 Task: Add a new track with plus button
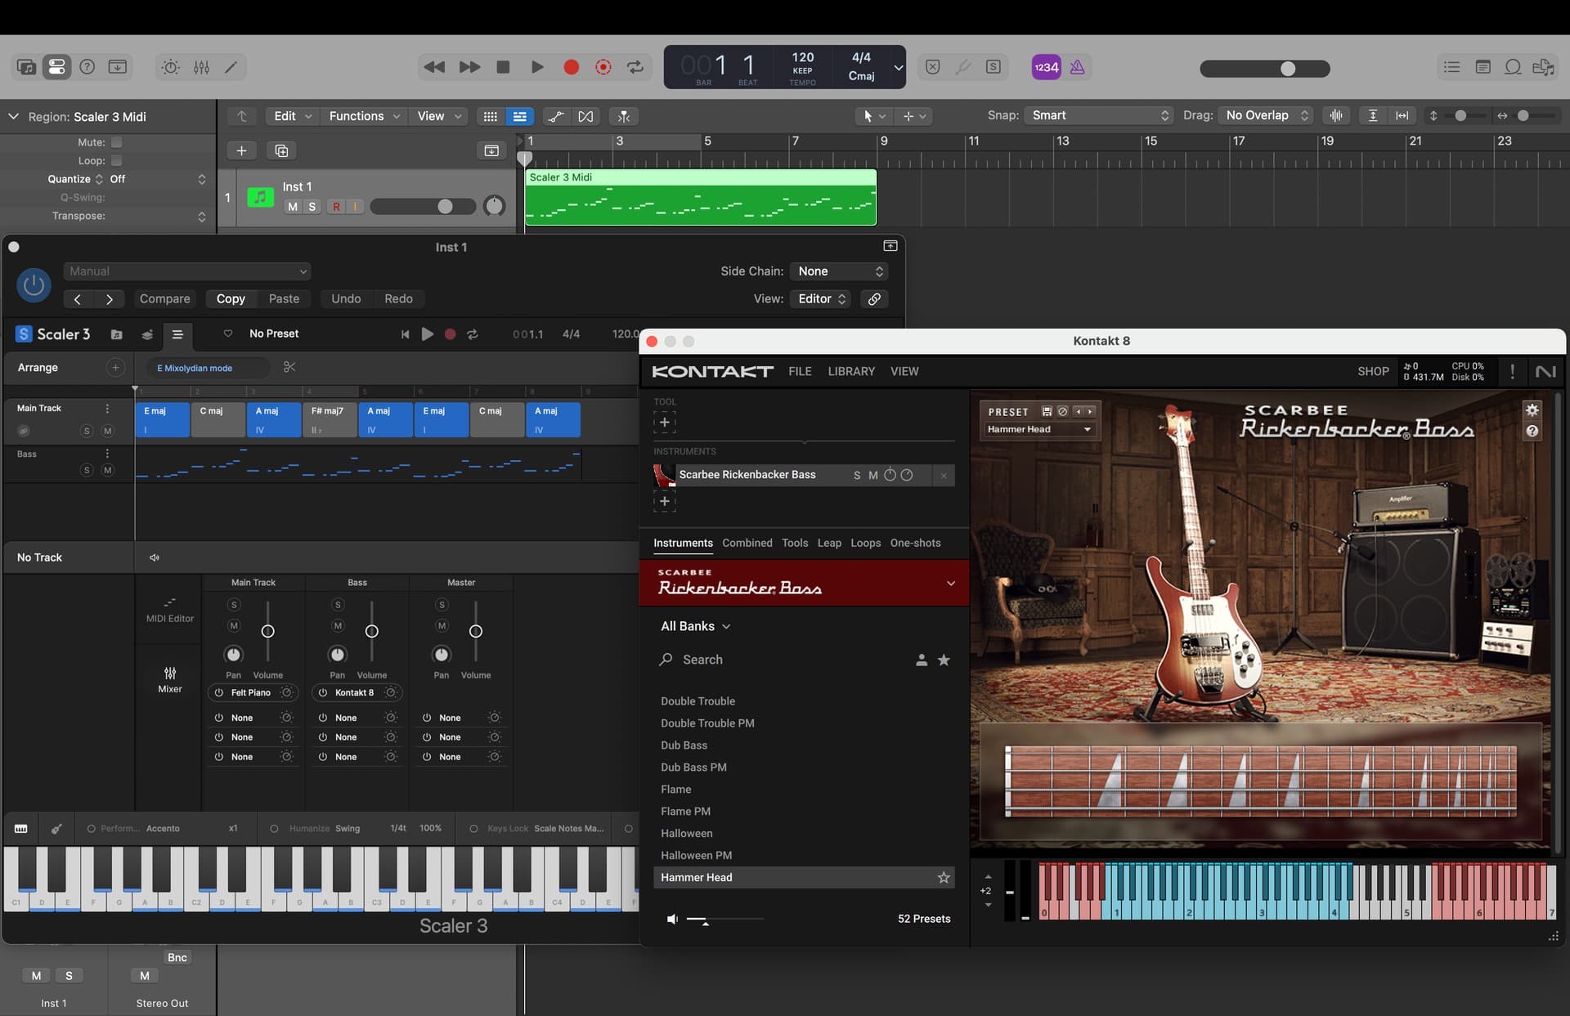pyautogui.click(x=241, y=150)
